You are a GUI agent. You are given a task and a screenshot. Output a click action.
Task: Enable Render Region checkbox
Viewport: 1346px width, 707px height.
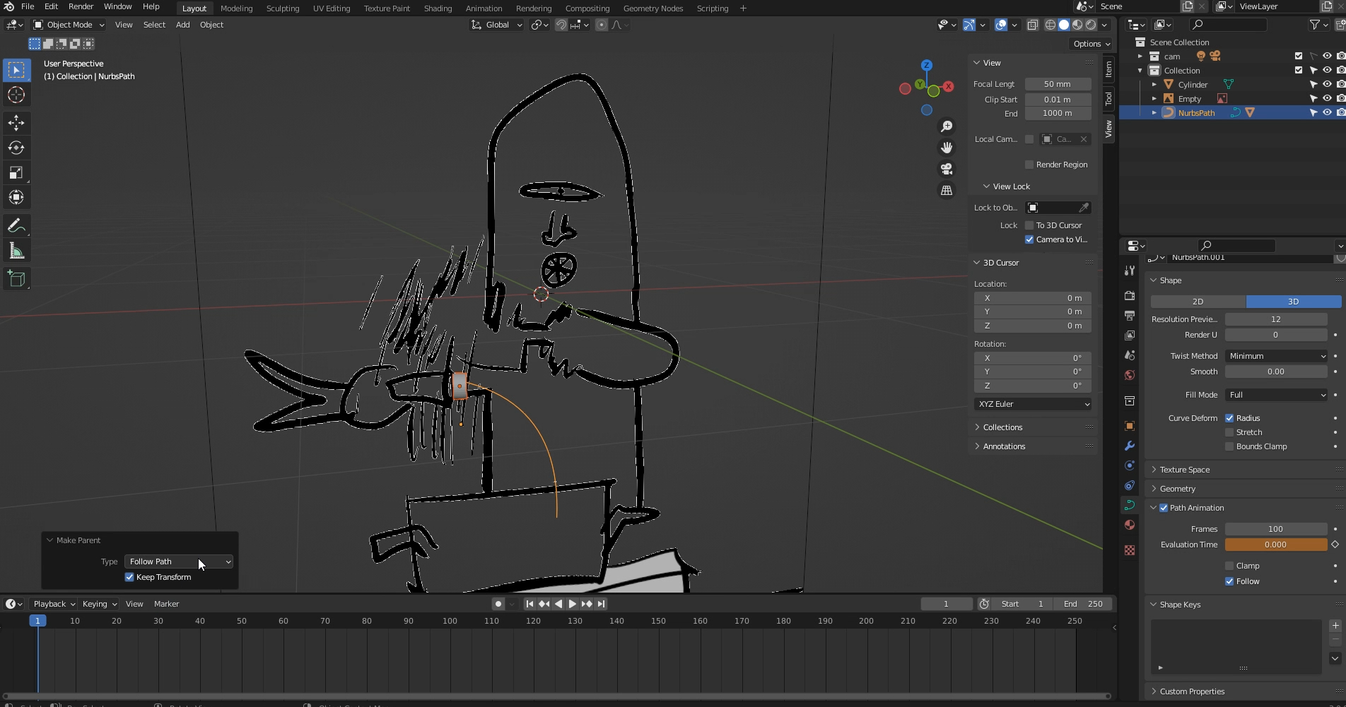1029,165
